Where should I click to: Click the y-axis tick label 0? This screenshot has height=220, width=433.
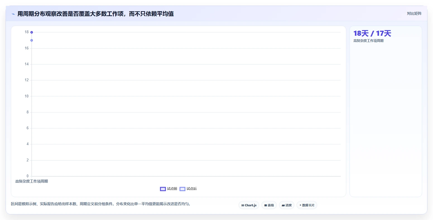click(28, 176)
